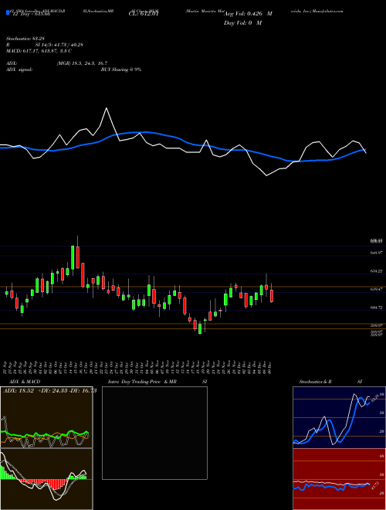Screen dimensions: 386x510
Task: Click the 'MACD: 617.17, 613.87, 3.3 C' line
Action: tap(39, 51)
